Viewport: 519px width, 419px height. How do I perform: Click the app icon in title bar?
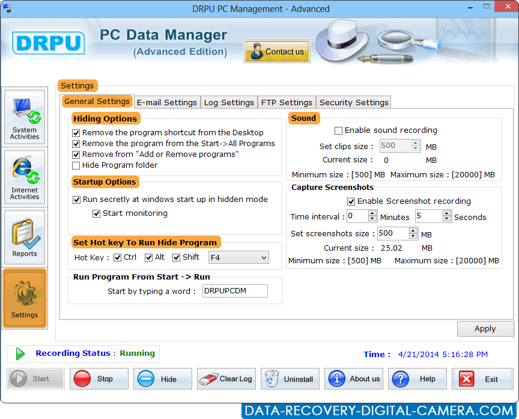tap(7, 8)
